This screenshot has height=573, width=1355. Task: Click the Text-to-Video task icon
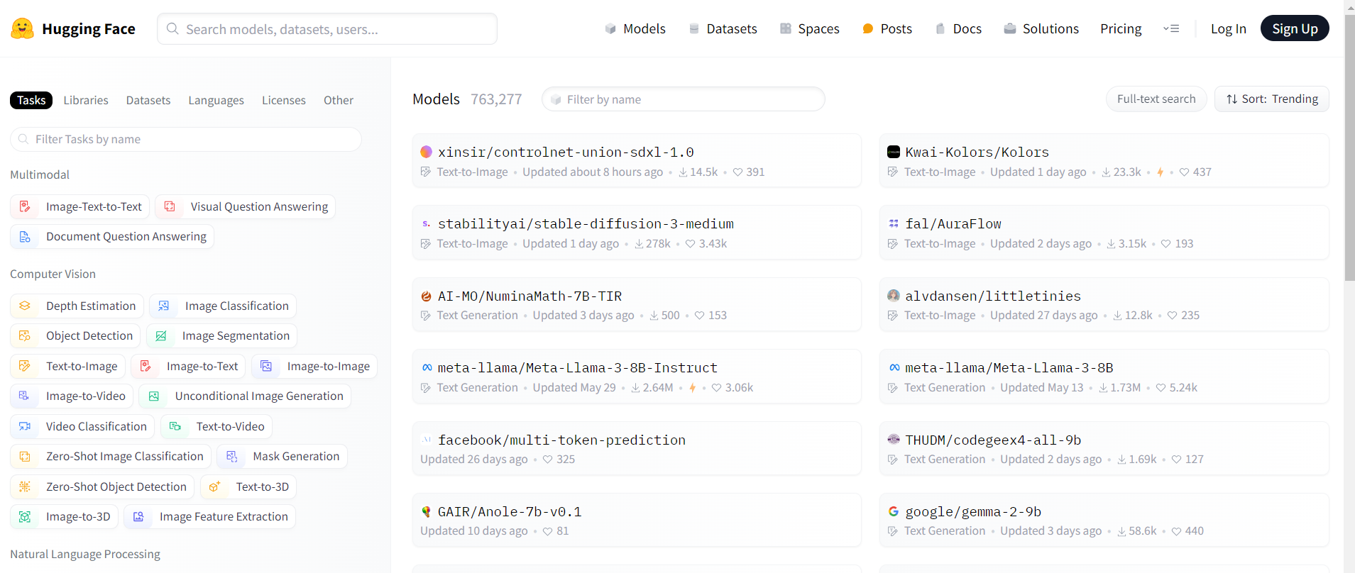[175, 426]
